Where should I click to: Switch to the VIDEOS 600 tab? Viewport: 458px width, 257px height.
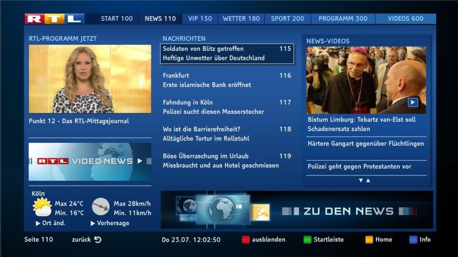click(x=405, y=18)
